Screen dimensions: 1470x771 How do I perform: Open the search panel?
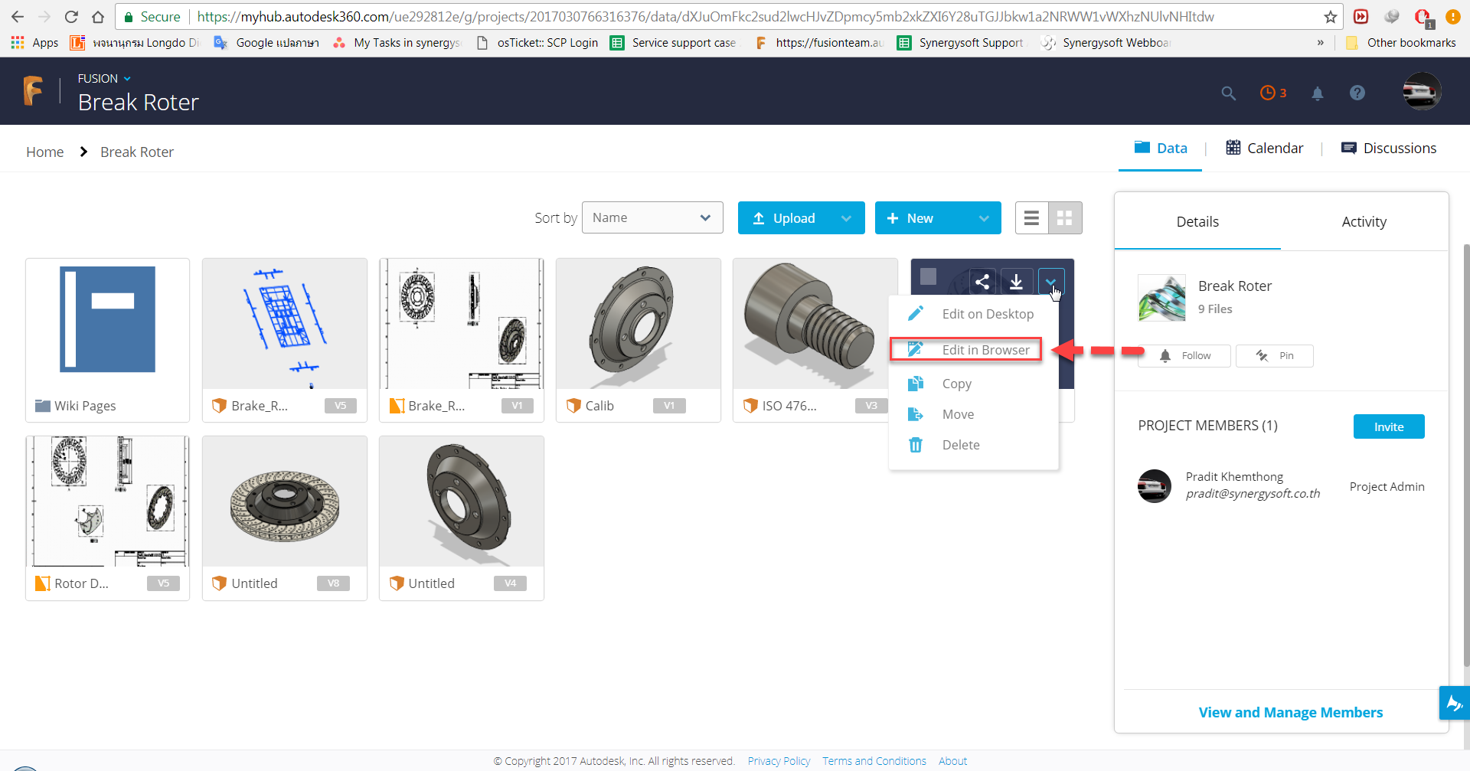[x=1228, y=93]
